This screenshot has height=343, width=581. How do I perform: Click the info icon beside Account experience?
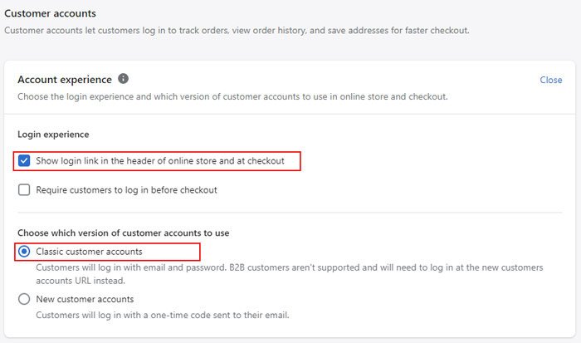pos(124,79)
